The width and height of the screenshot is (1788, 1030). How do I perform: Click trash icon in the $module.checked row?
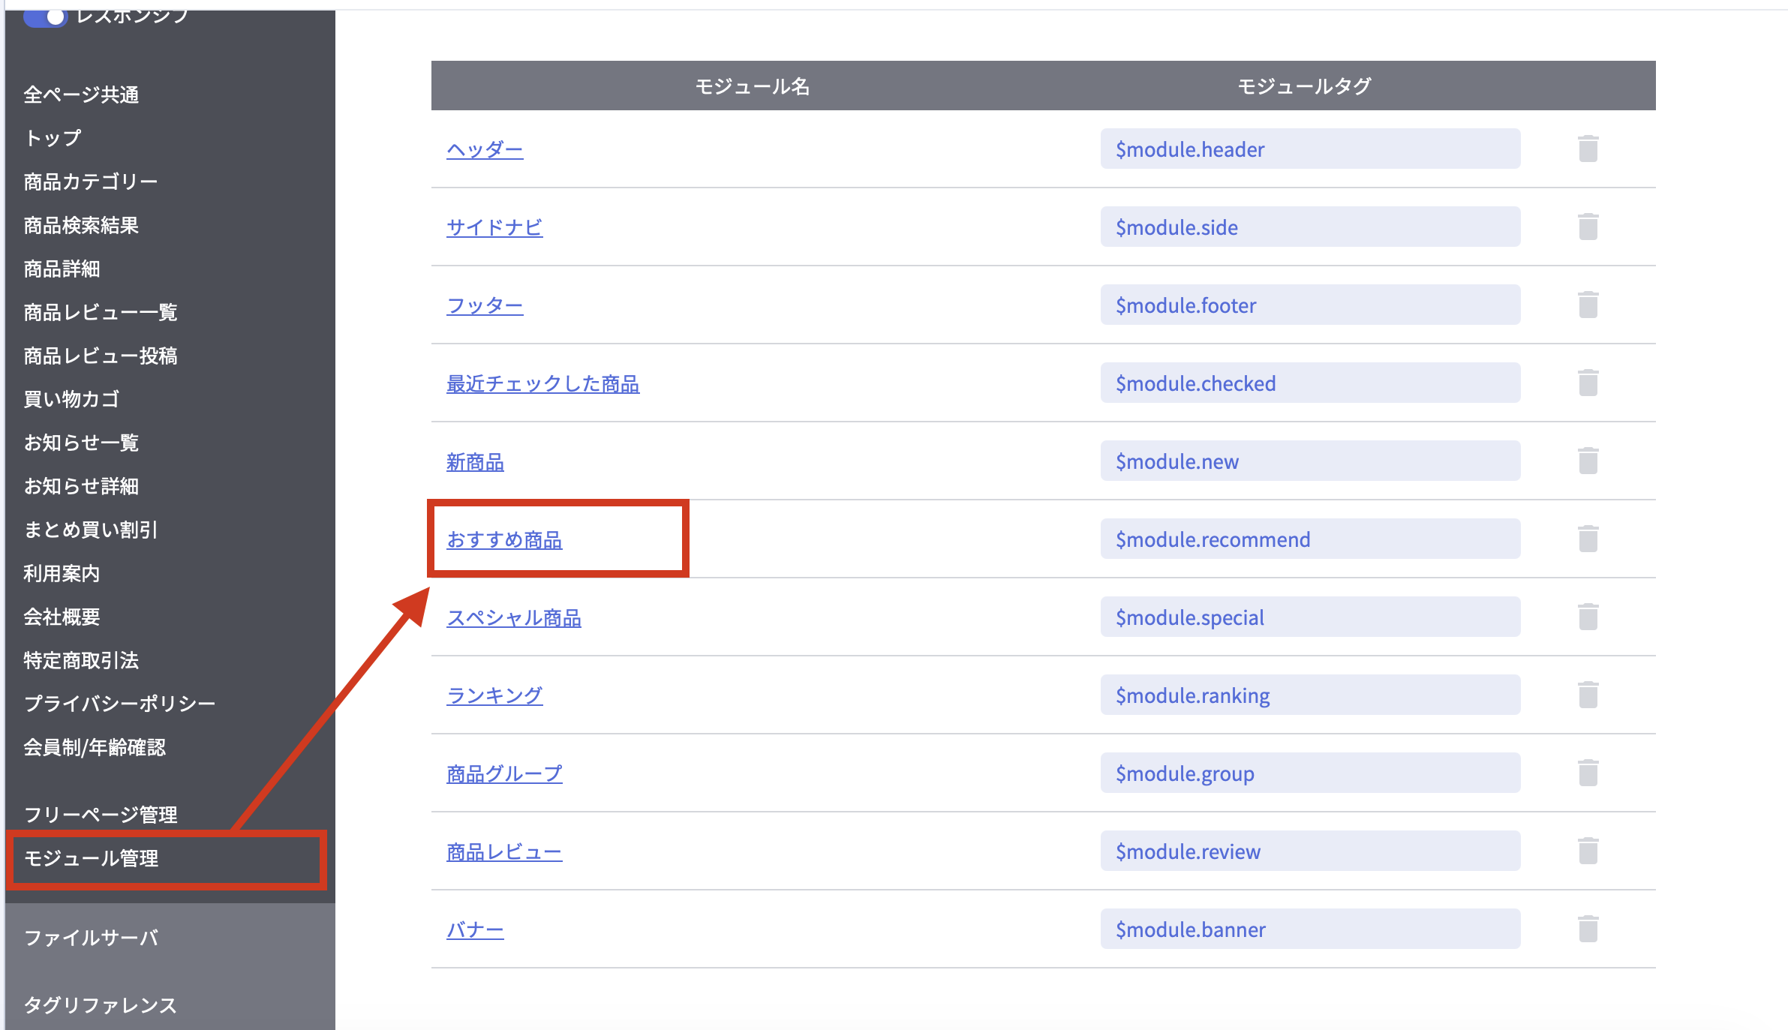tap(1588, 383)
